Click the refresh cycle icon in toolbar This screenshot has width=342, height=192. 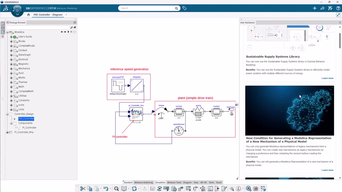pos(160,188)
